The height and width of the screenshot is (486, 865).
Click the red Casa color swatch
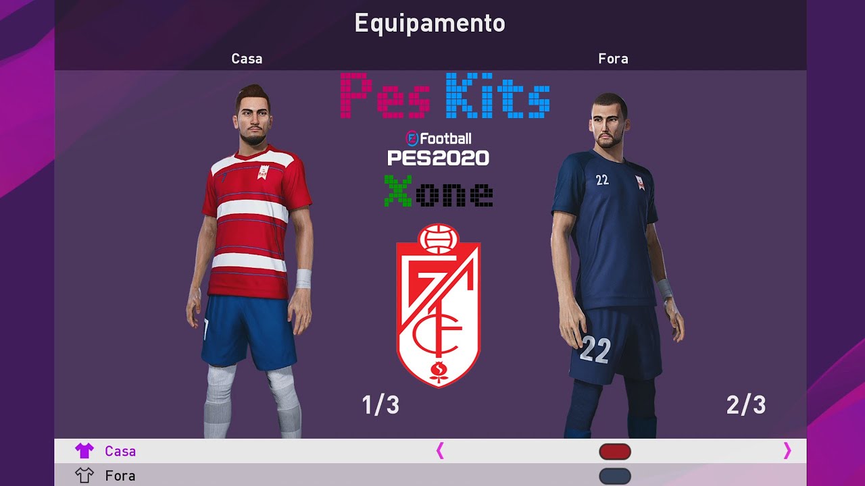tap(615, 452)
